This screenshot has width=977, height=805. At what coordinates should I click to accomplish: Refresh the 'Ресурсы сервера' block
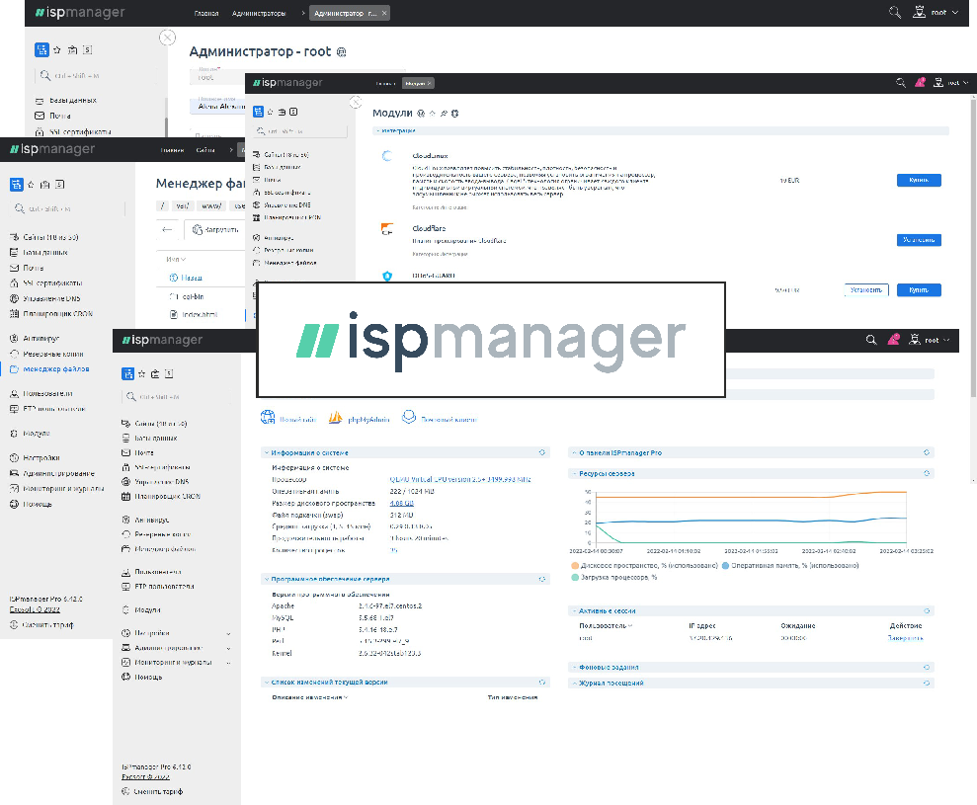click(x=927, y=473)
